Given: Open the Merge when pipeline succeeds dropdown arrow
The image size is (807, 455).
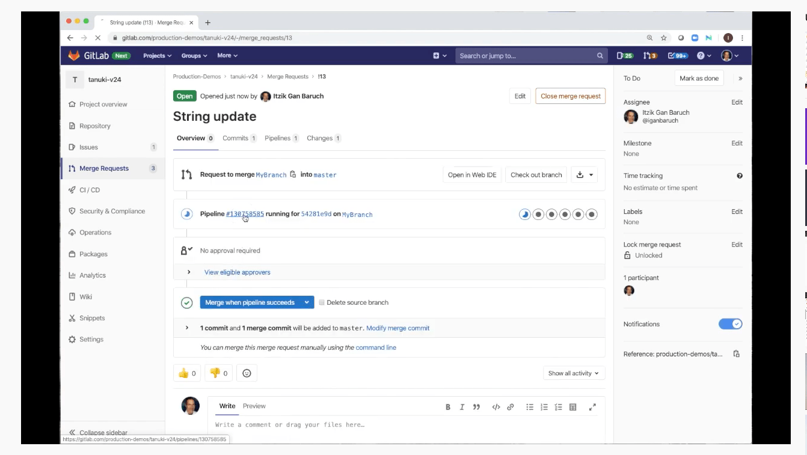Looking at the screenshot, I should coord(307,302).
